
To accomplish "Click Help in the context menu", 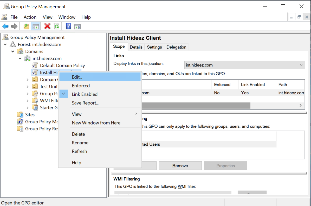I will (x=100, y=163).
